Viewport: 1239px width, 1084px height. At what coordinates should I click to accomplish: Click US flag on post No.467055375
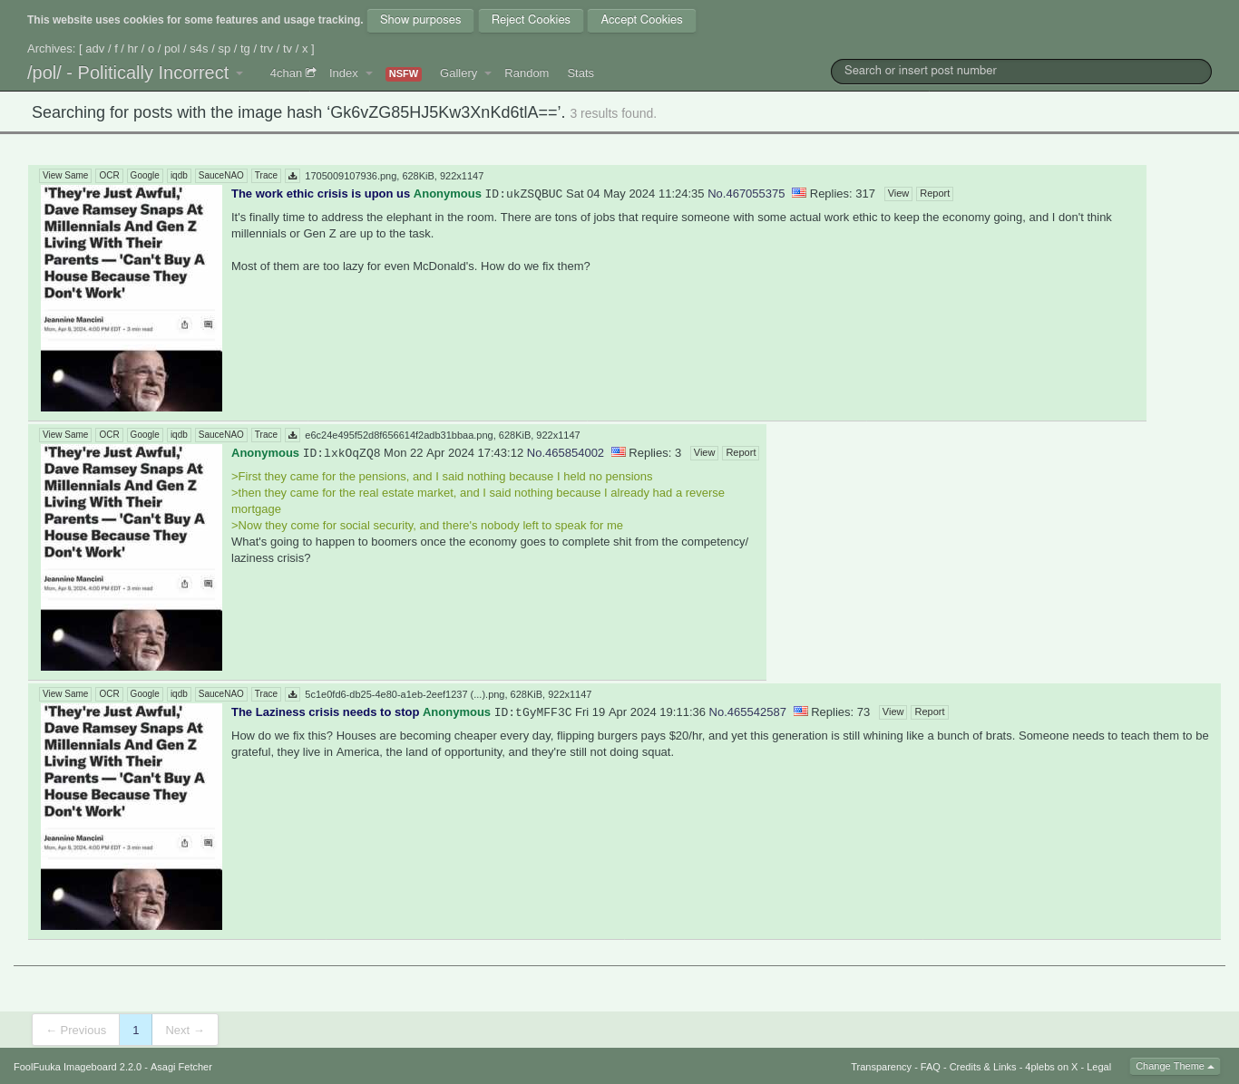[x=799, y=192]
